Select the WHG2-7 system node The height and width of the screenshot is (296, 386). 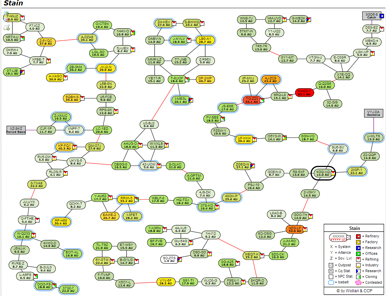point(304,93)
